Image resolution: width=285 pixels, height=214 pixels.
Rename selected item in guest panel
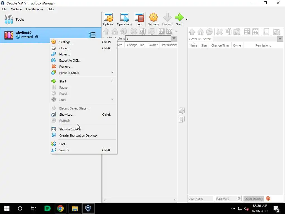coord(228,32)
